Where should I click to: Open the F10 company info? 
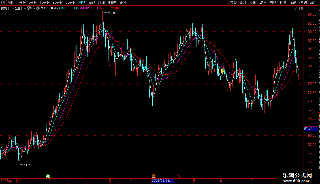point(283,3)
